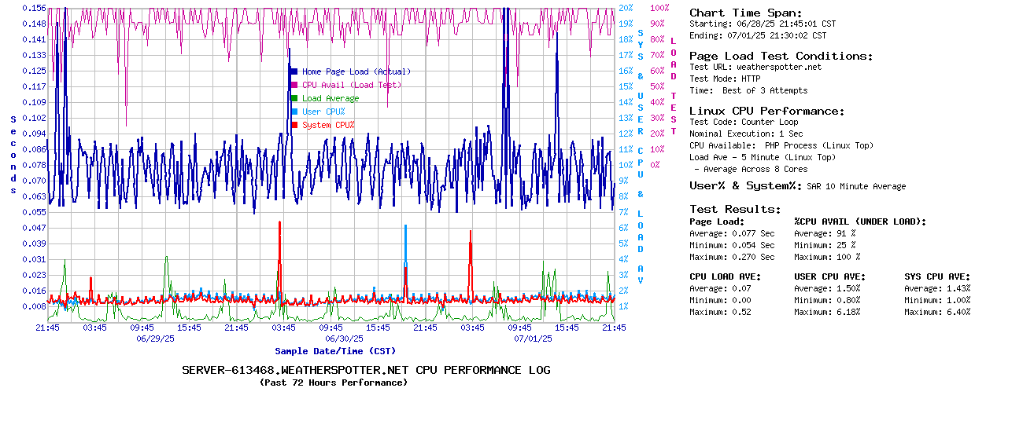Click the weatherspotter.net Test URL text
The image size is (1023, 432).
coord(778,67)
